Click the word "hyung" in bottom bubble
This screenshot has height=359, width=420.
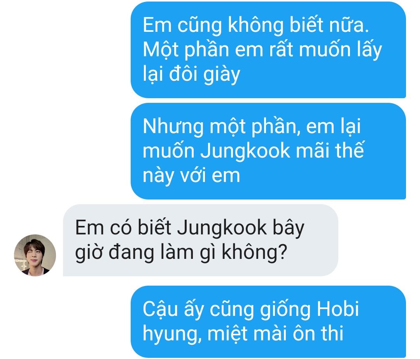[x=172, y=334]
